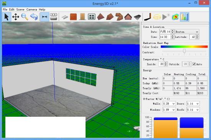Viewport: 211px width, 140px height.
Task: Toggle the preview/print layout icon
Action: point(54,17)
